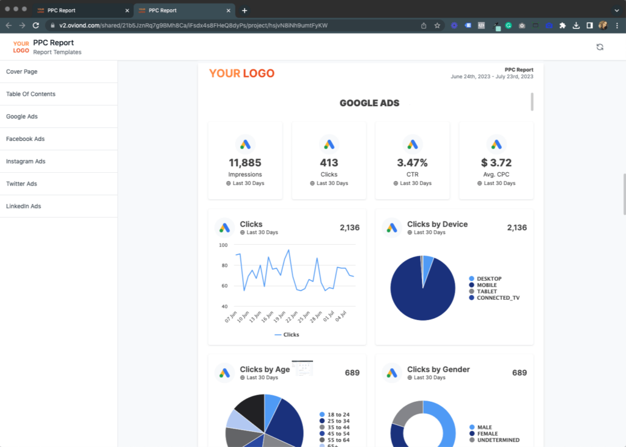Toggle the browser side panel icon
The height and width of the screenshot is (447, 626).
(x=590, y=26)
